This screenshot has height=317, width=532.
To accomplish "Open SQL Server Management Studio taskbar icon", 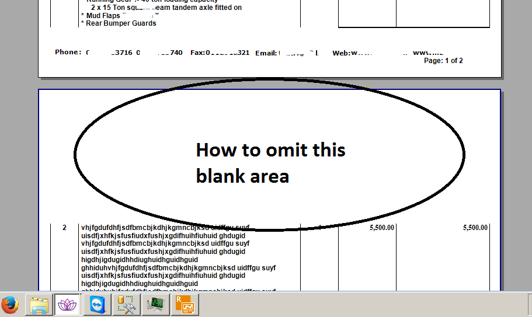I will tap(126, 305).
